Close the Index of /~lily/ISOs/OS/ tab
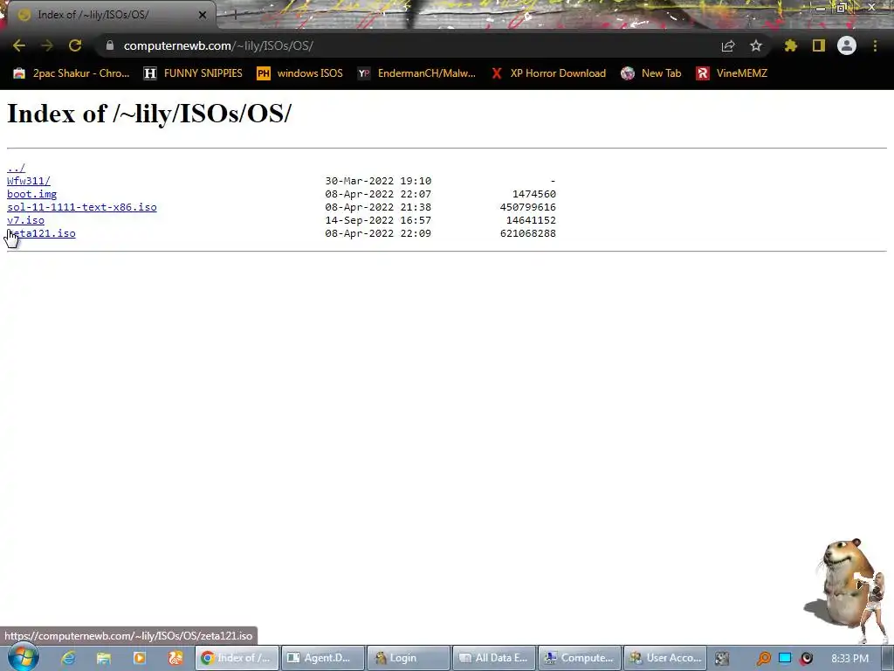The image size is (894, 671). pyautogui.click(x=203, y=15)
